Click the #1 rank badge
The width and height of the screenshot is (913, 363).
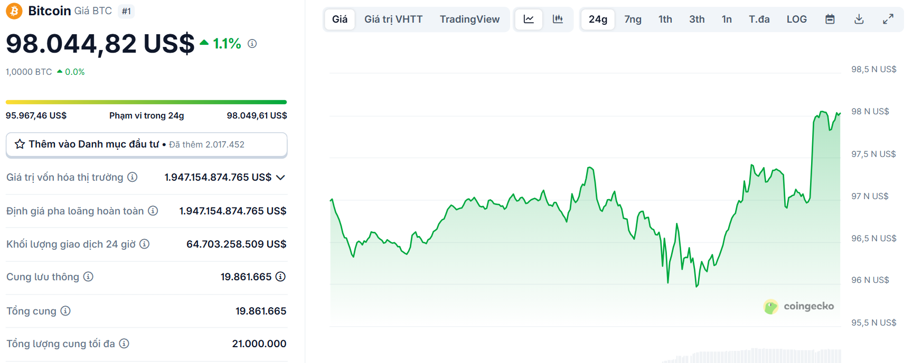[126, 11]
